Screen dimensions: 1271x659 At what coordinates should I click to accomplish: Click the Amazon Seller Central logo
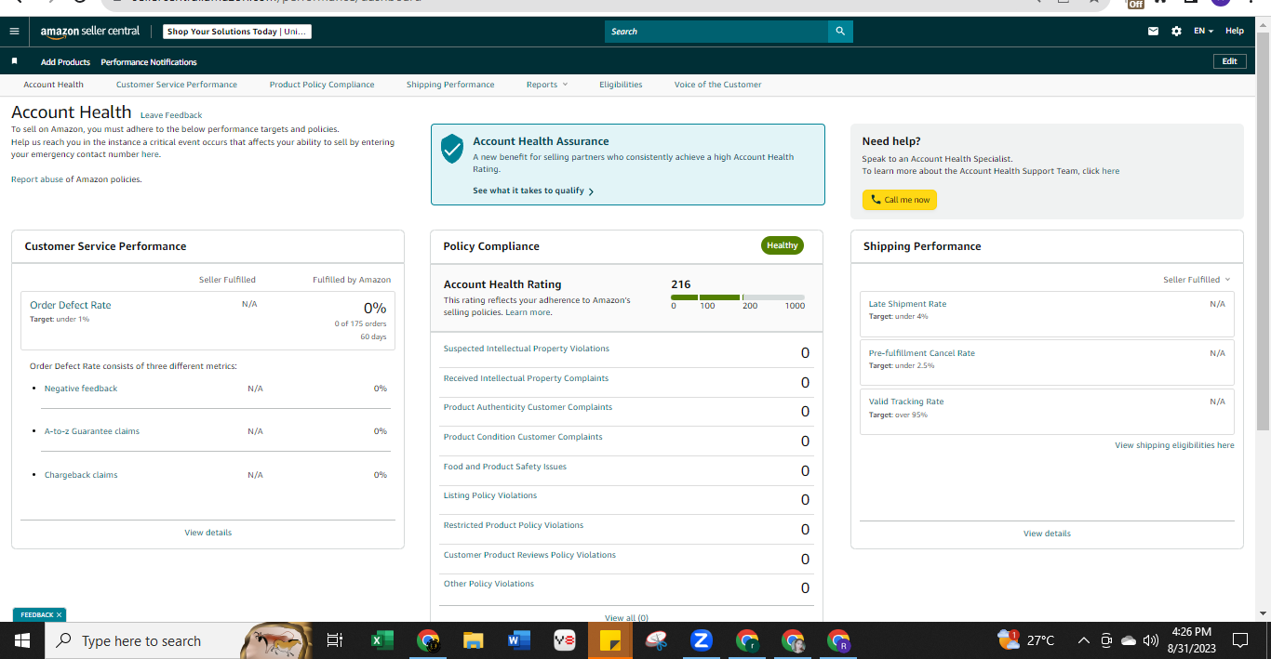click(89, 32)
